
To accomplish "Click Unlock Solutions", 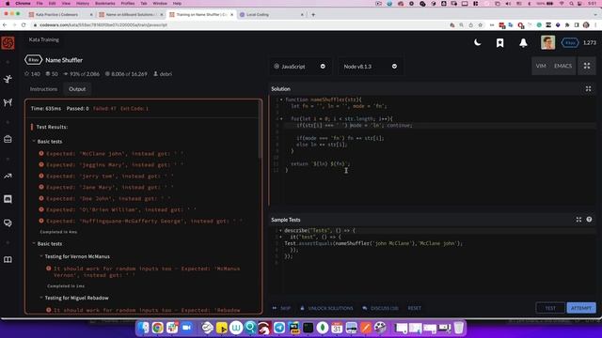I will pos(326,308).
